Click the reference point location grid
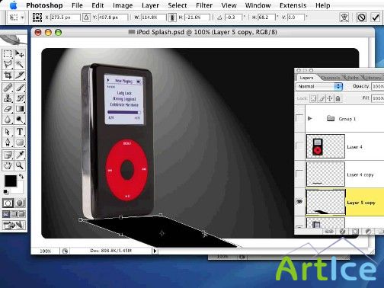Image resolution: width=384 pixels, height=288 pixels. pyautogui.click(x=37, y=18)
